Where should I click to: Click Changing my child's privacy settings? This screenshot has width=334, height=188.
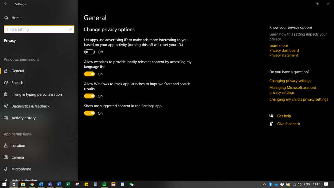(298, 99)
